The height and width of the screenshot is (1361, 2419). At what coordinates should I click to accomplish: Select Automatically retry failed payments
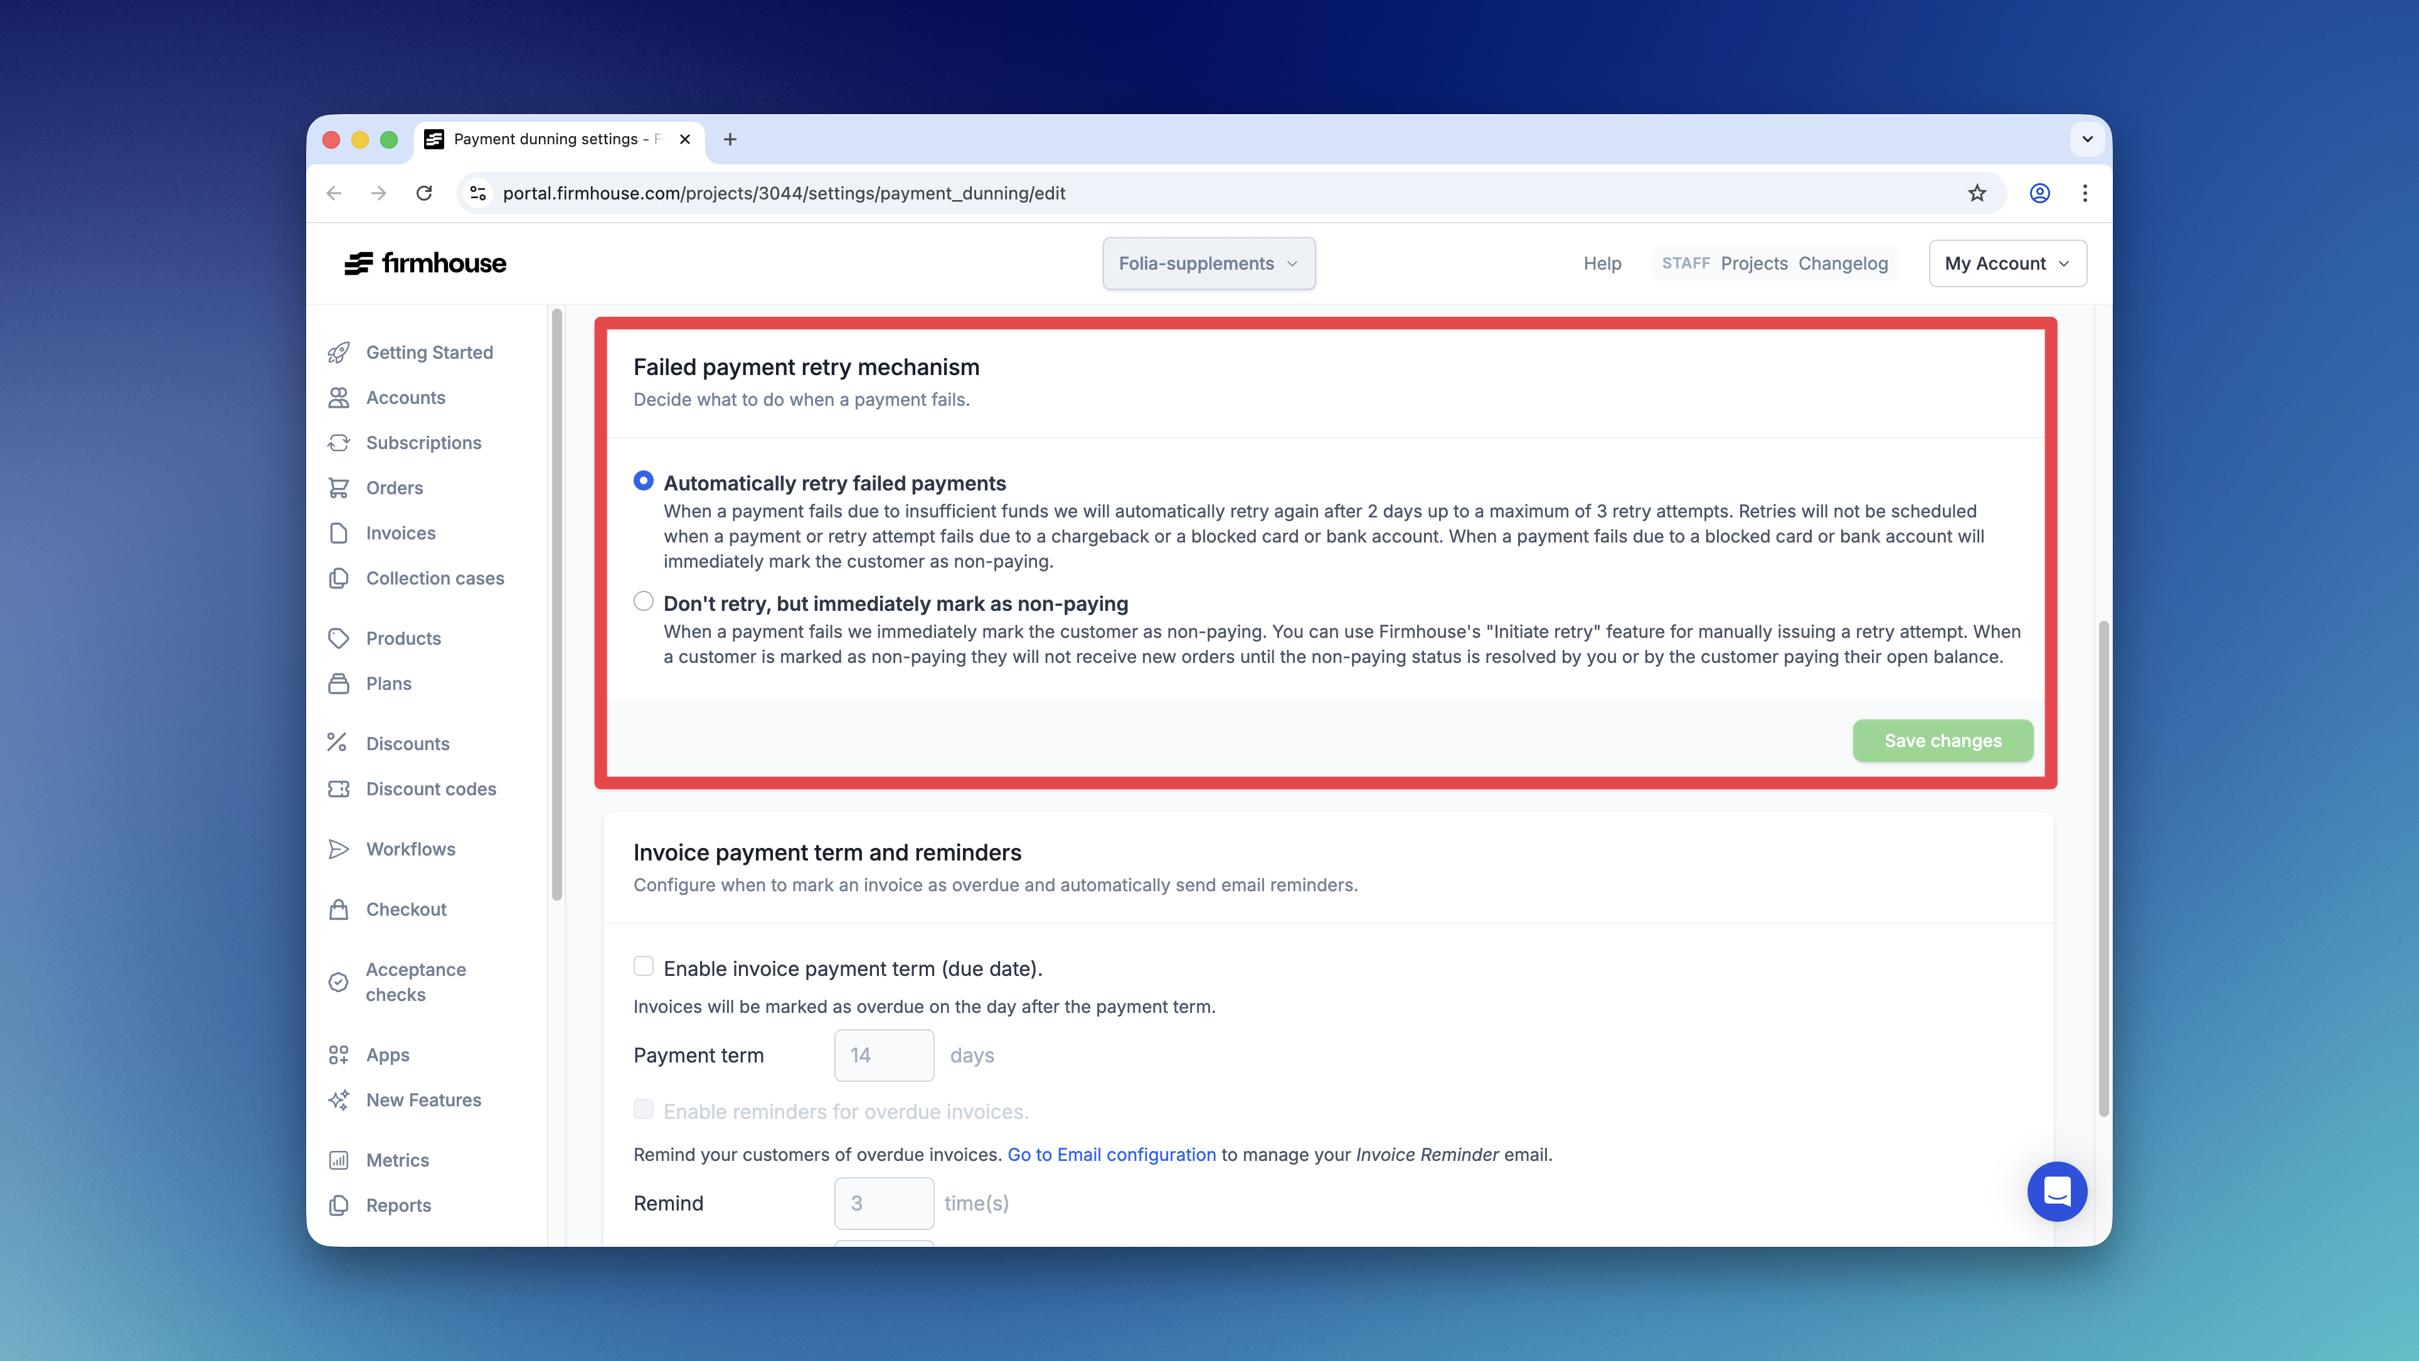643,480
